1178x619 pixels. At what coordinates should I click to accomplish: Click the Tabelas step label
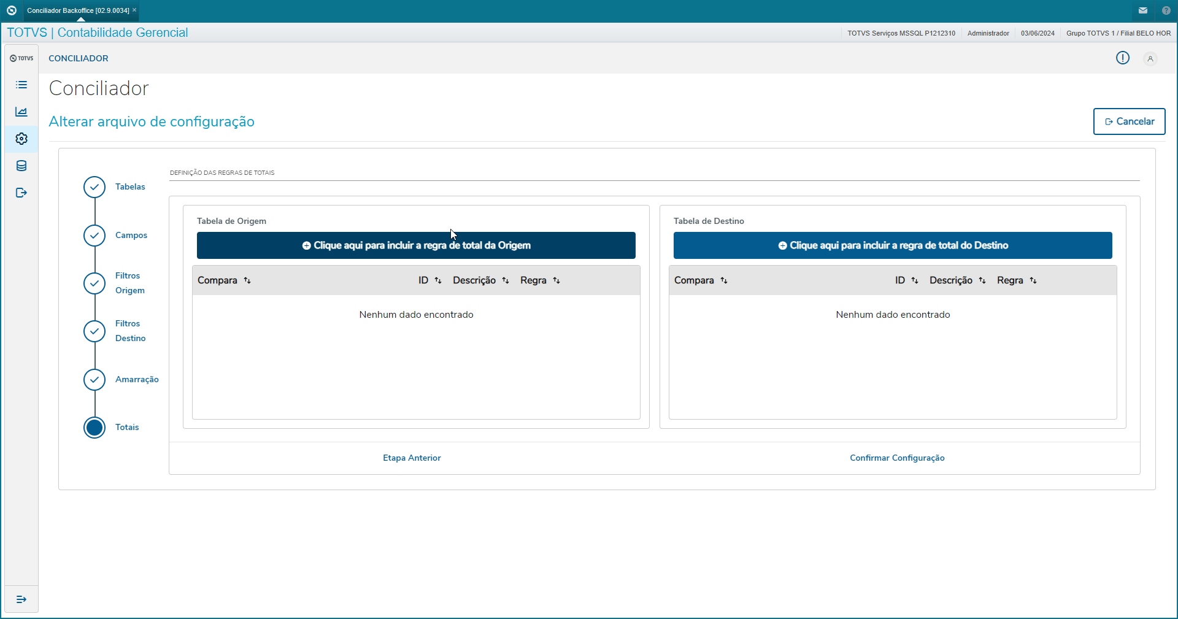(130, 186)
